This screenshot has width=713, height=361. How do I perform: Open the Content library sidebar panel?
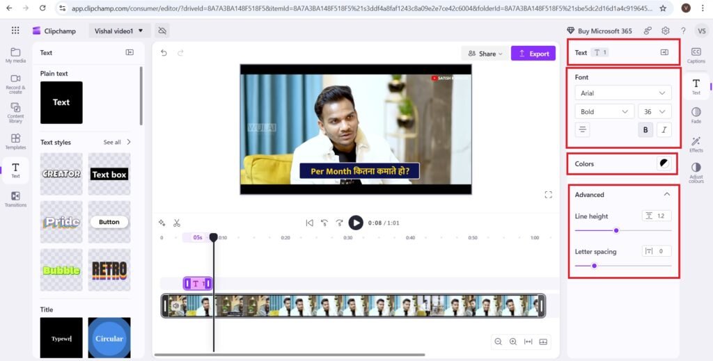point(15,112)
